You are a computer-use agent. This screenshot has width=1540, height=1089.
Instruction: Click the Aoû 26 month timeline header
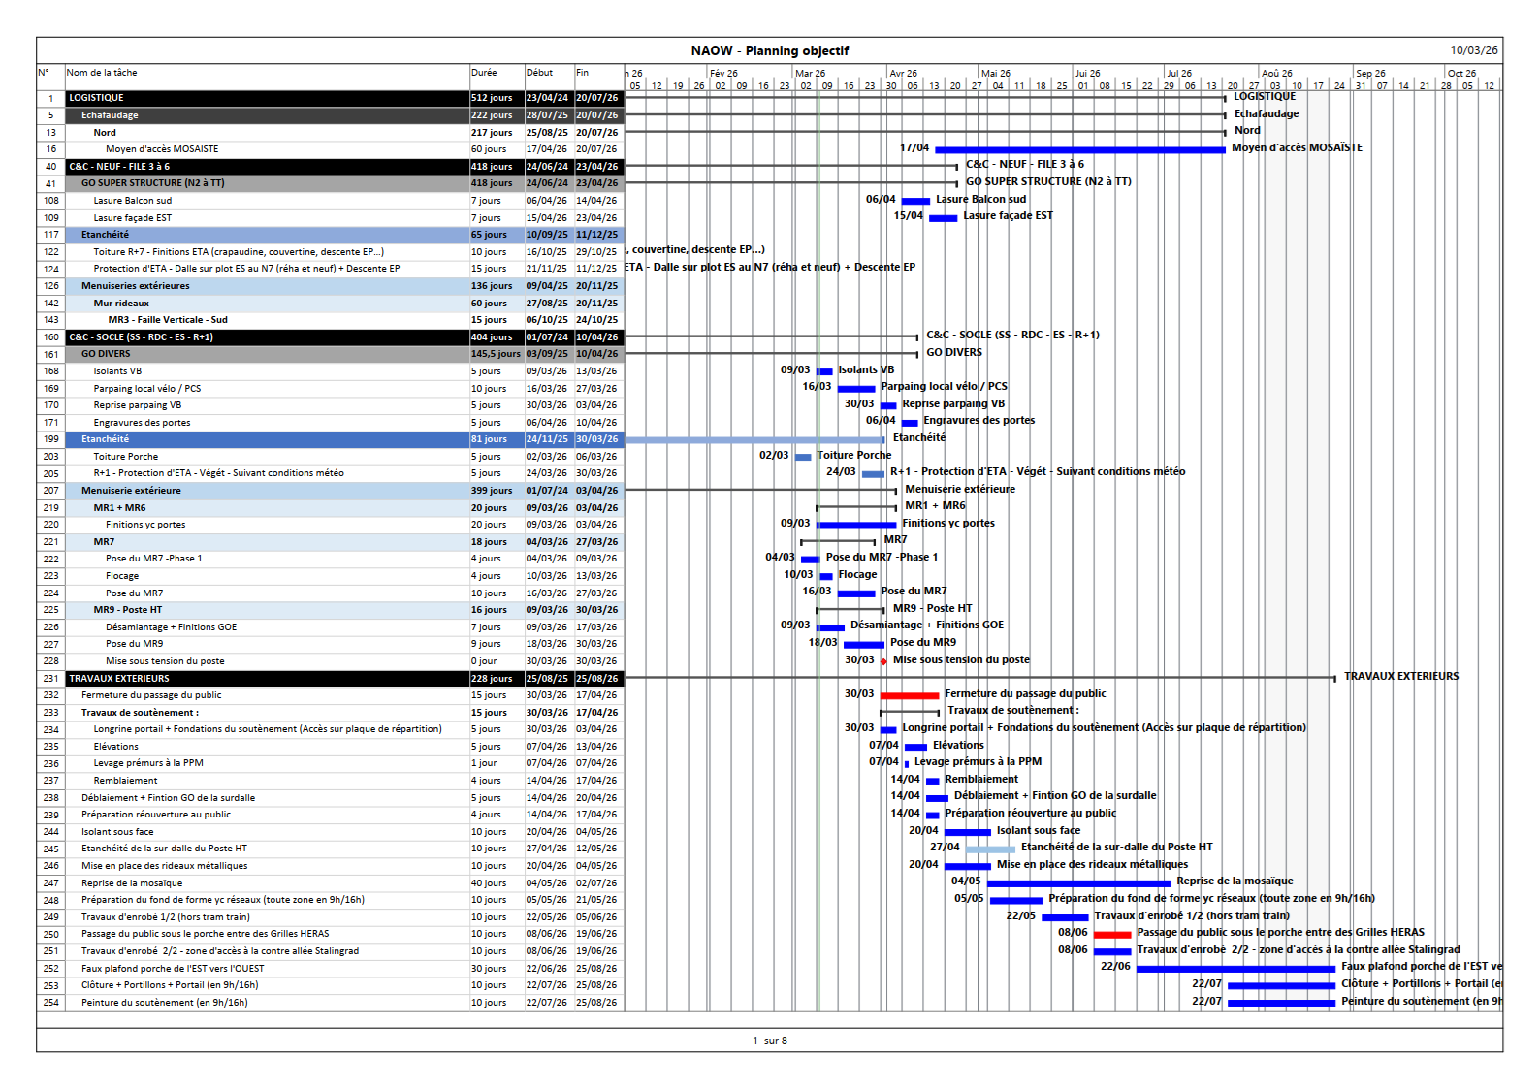pos(1276,73)
